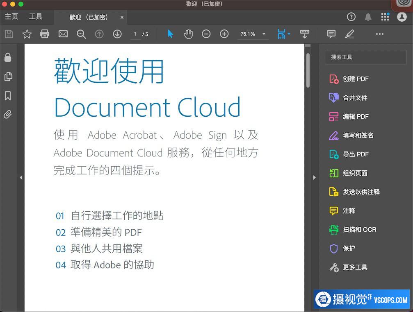Collapse the right tools pane arrow
The image size is (413, 312).
point(315,178)
